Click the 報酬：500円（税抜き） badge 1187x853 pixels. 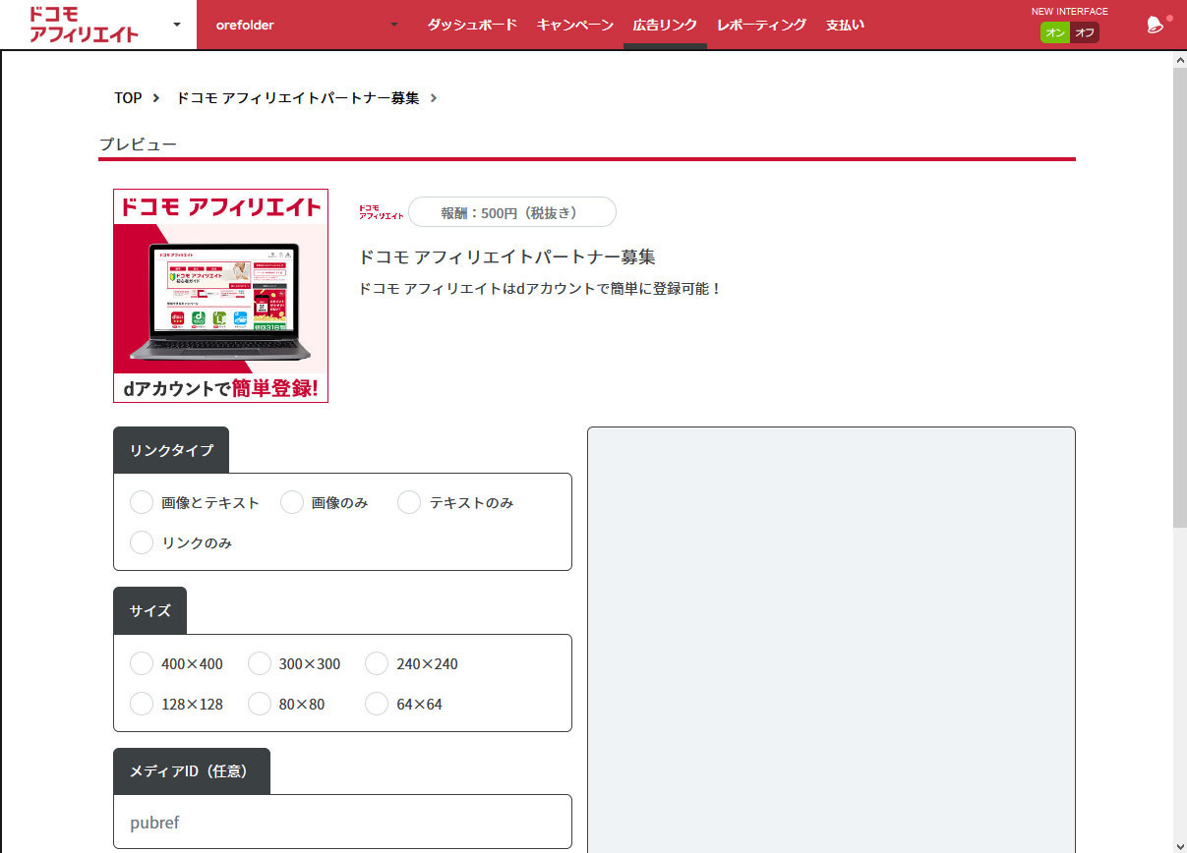click(x=511, y=212)
